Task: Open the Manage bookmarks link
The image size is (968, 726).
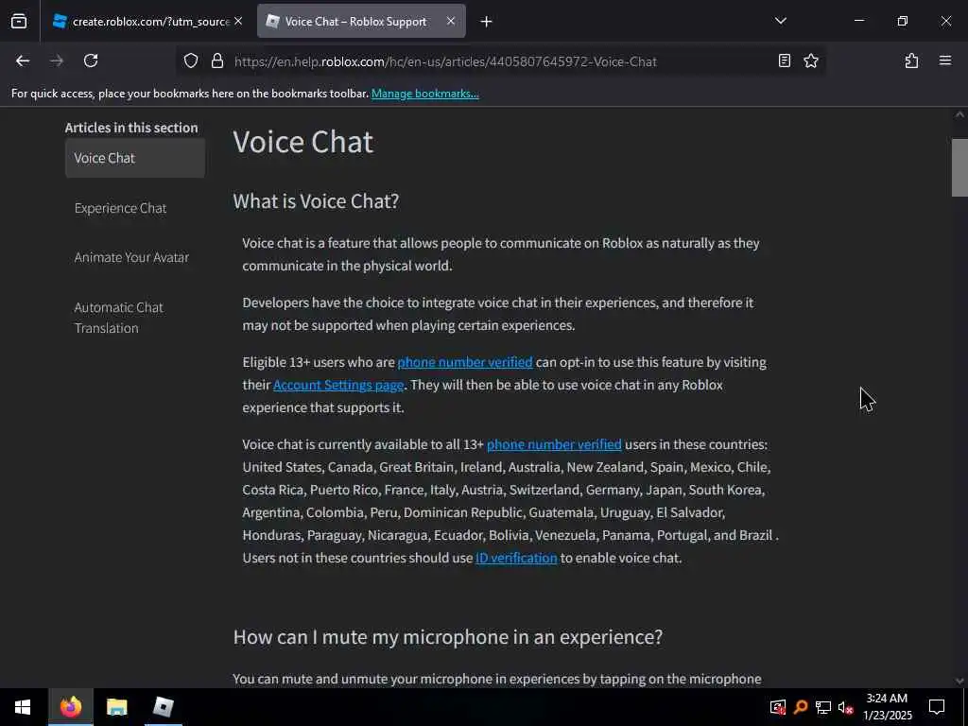Action: point(424,94)
